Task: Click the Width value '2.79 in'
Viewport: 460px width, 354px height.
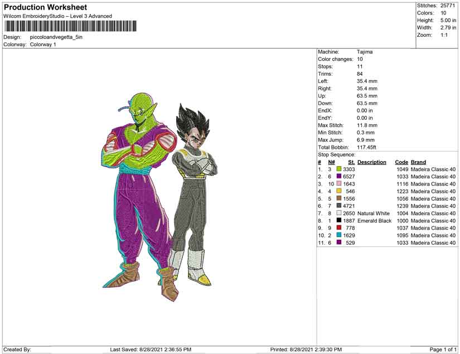Action: tap(448, 27)
